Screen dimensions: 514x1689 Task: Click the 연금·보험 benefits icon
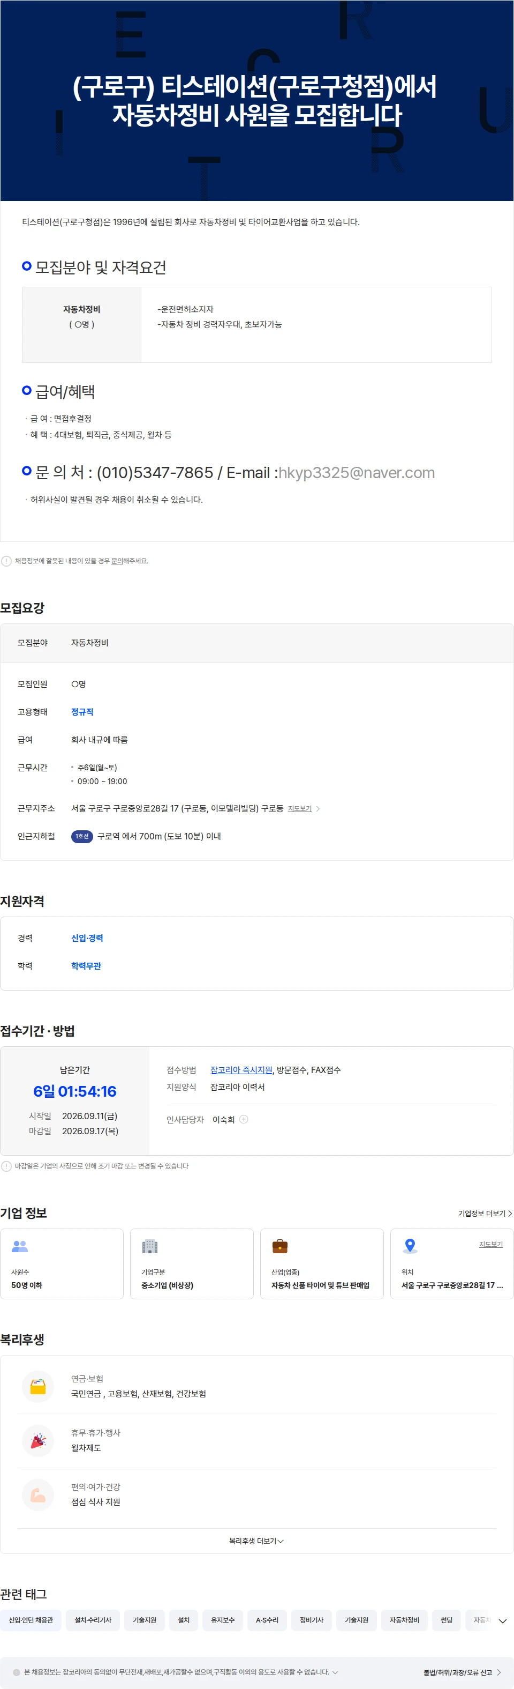[38, 1386]
